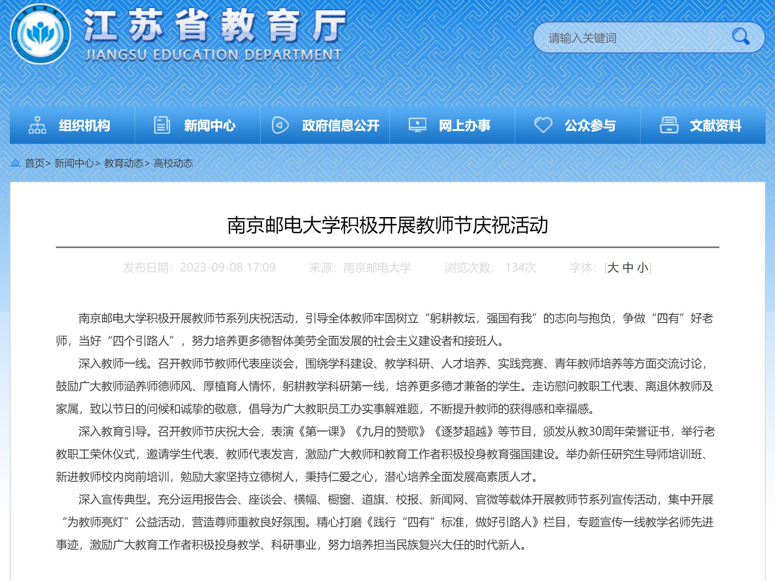Click the circular icon beside 政府信息公开
The width and height of the screenshot is (775, 581).
tap(280, 125)
